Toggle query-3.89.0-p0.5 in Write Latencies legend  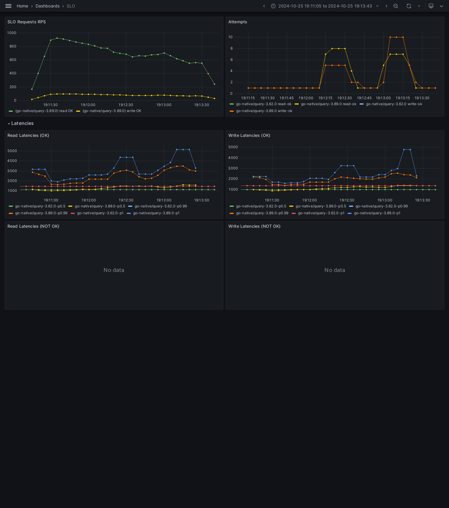321,206
